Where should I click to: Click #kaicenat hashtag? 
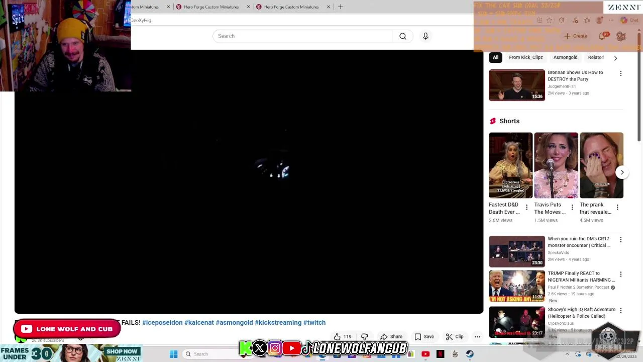199,322
